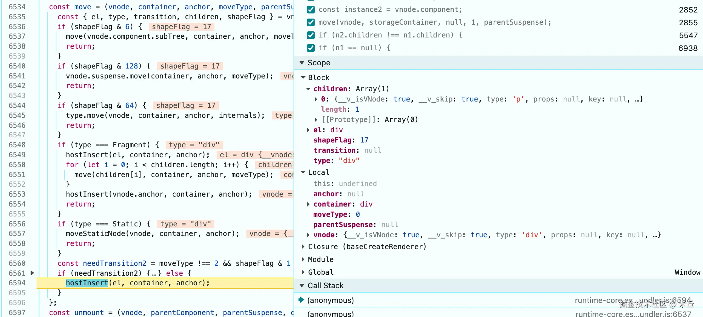Click the 'moveType: 0' local variable

click(336, 215)
